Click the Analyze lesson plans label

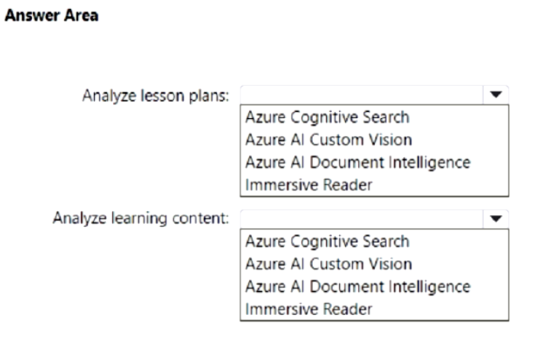point(156,95)
